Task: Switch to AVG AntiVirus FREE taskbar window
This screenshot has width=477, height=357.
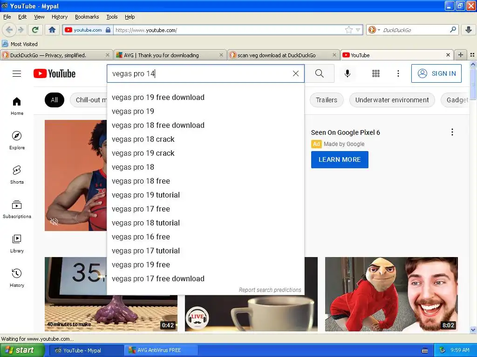Action: pyautogui.click(x=161, y=350)
